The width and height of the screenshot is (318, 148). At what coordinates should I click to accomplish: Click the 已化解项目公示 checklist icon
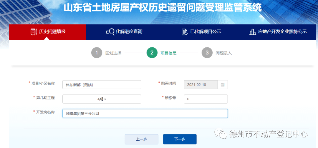(185, 32)
